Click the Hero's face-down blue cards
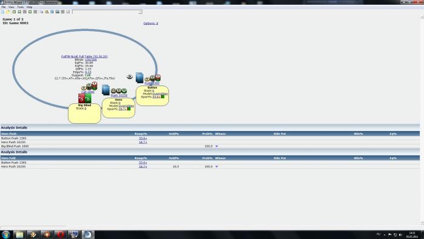Image resolution: width=424 pixels, height=239 pixels. [105, 90]
